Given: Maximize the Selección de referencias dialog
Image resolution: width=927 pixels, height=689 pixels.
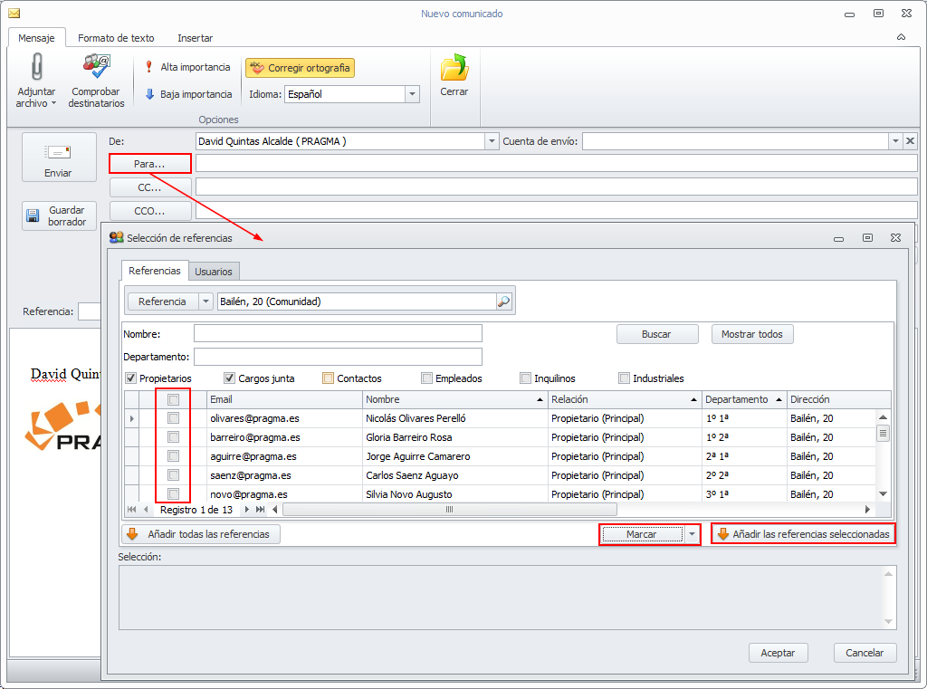Looking at the screenshot, I should tap(867, 238).
